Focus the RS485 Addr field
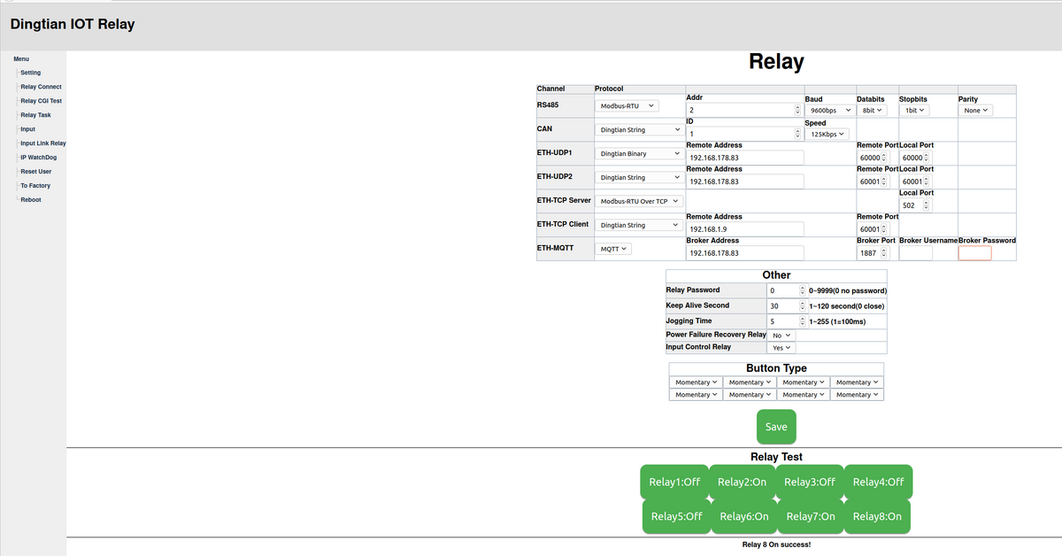Viewport: 1062px width, 556px height. pyautogui.click(x=744, y=110)
